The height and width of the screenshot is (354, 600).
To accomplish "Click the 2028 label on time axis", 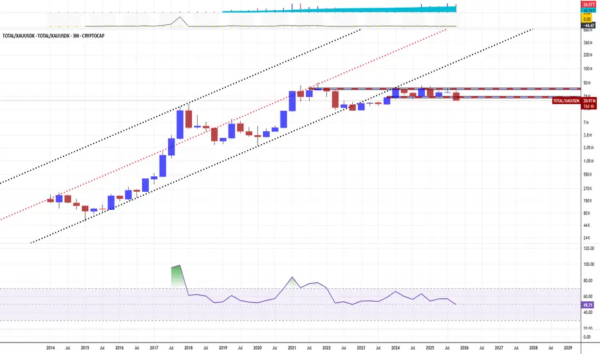I will pyautogui.click(x=534, y=348).
